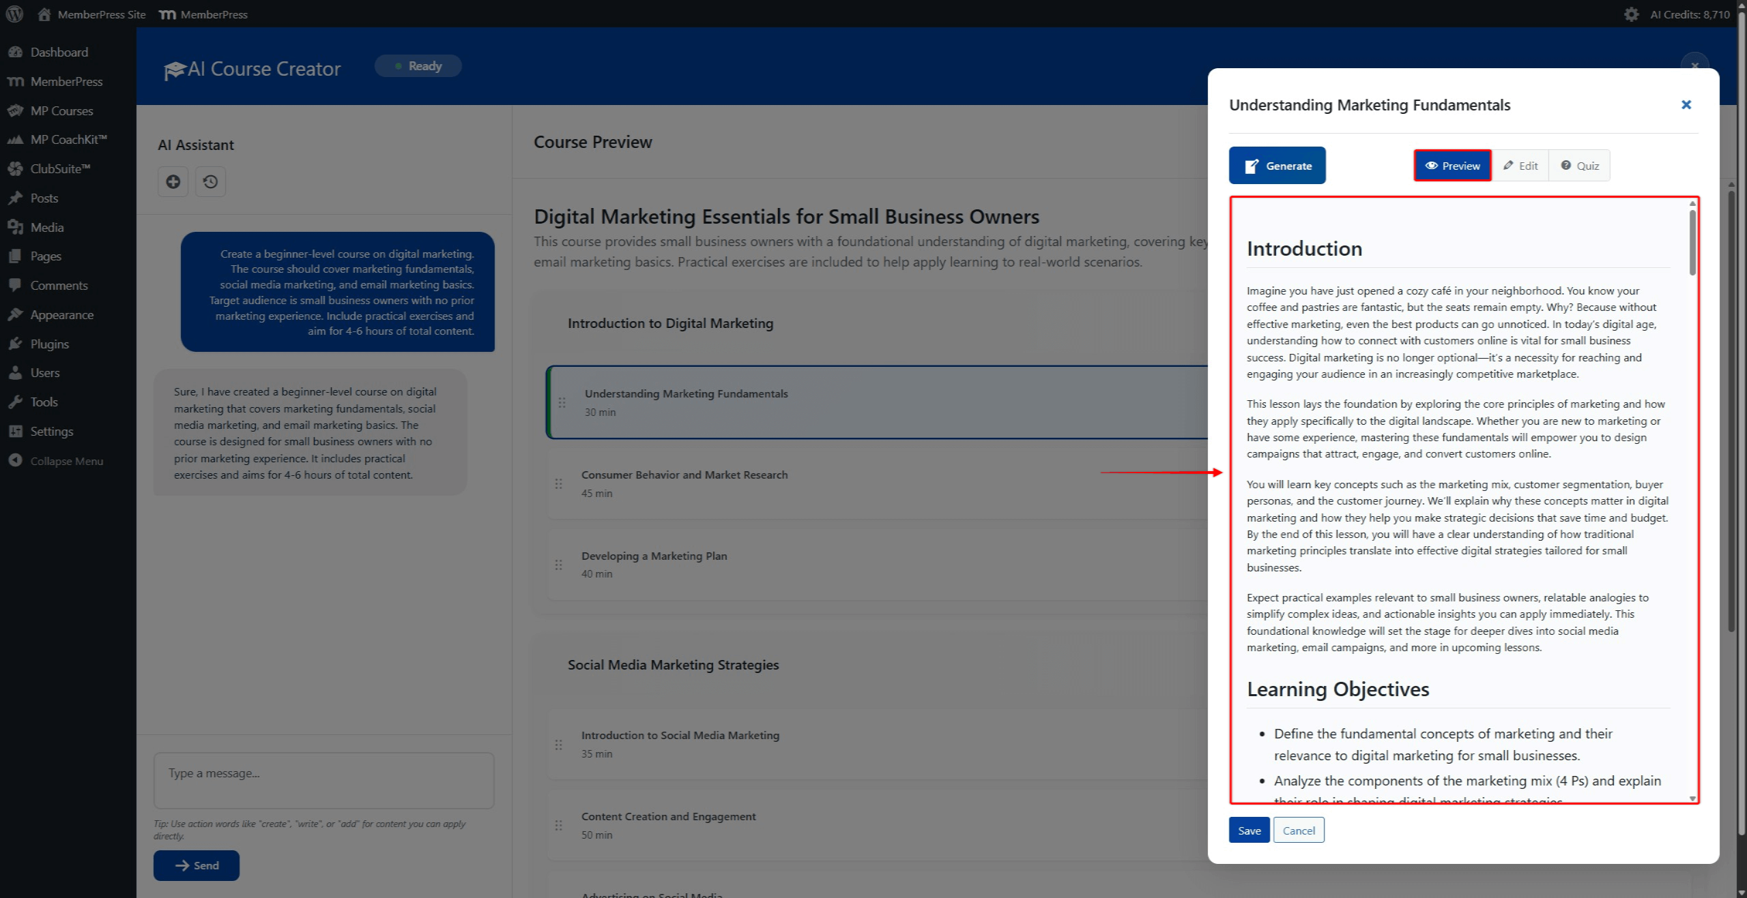Image resolution: width=1747 pixels, height=898 pixels.
Task: Open the Posts menu in the sidebar
Action: (44, 198)
